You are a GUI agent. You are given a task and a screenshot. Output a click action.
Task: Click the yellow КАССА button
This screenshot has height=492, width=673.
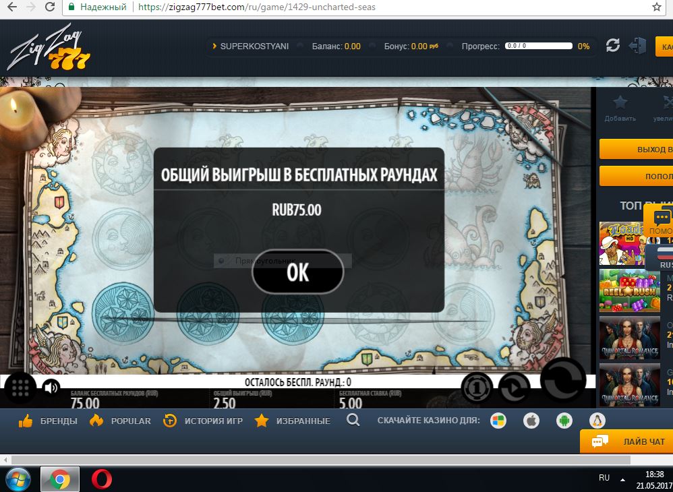click(667, 47)
